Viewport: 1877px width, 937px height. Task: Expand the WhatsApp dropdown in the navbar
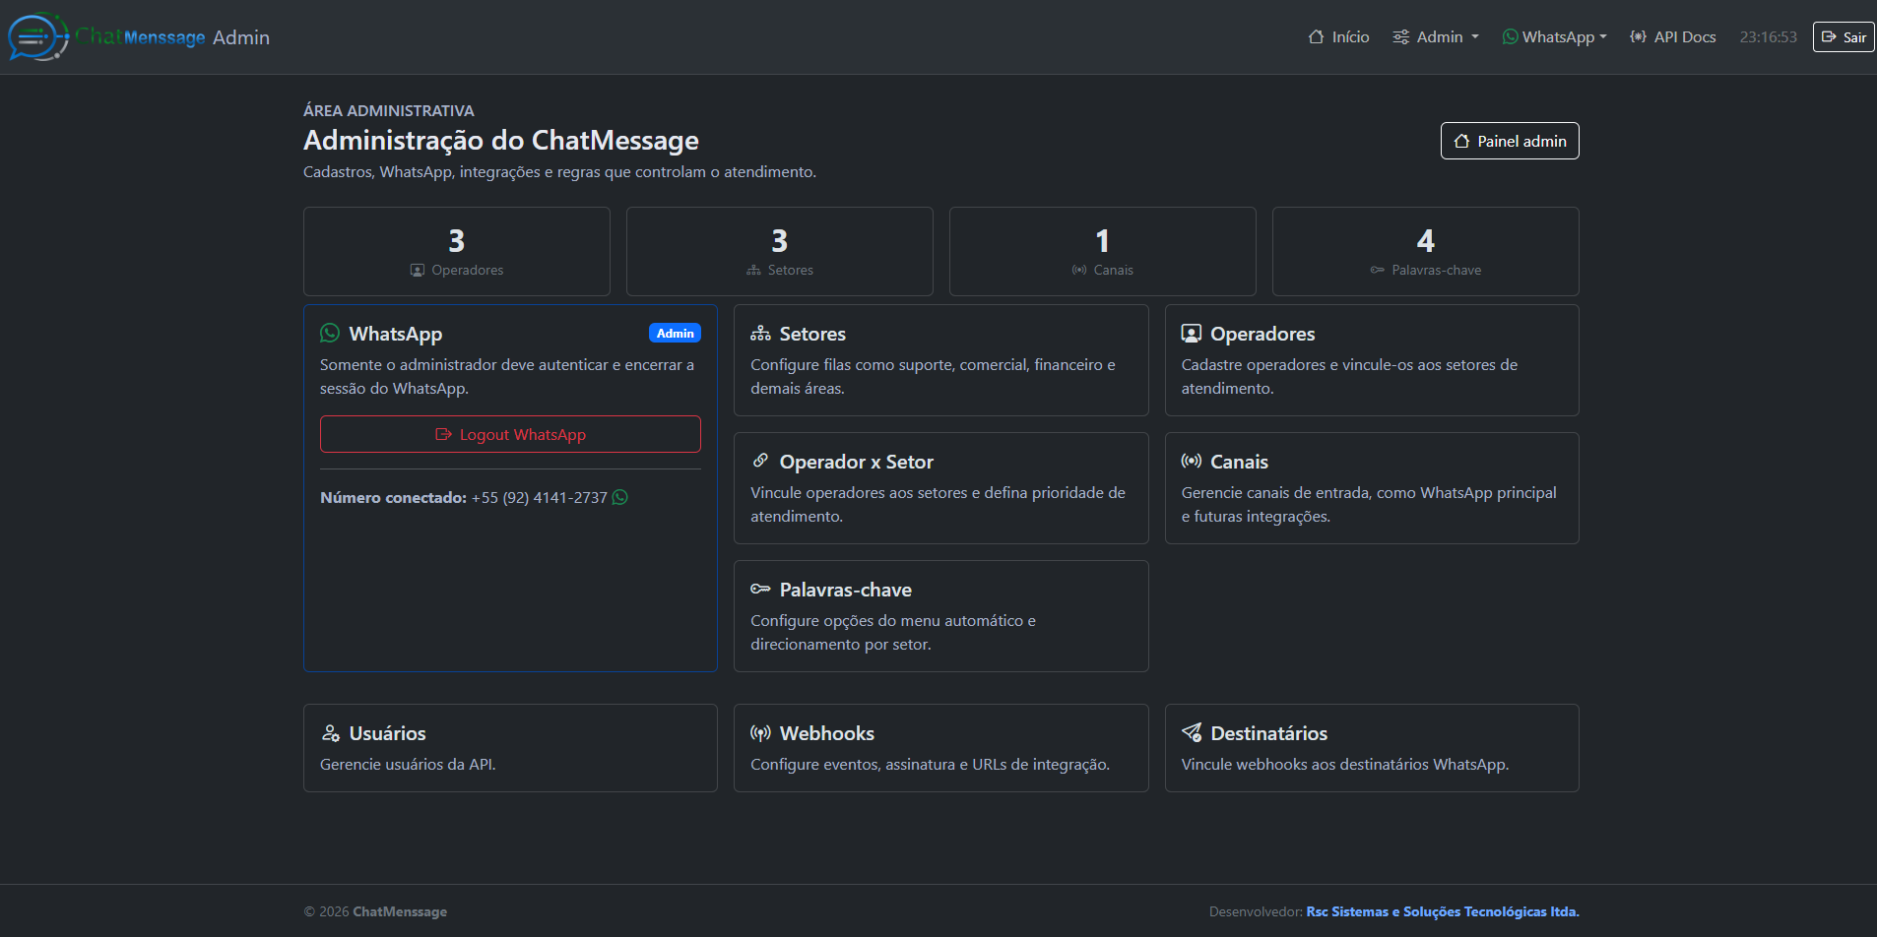coord(1554,37)
